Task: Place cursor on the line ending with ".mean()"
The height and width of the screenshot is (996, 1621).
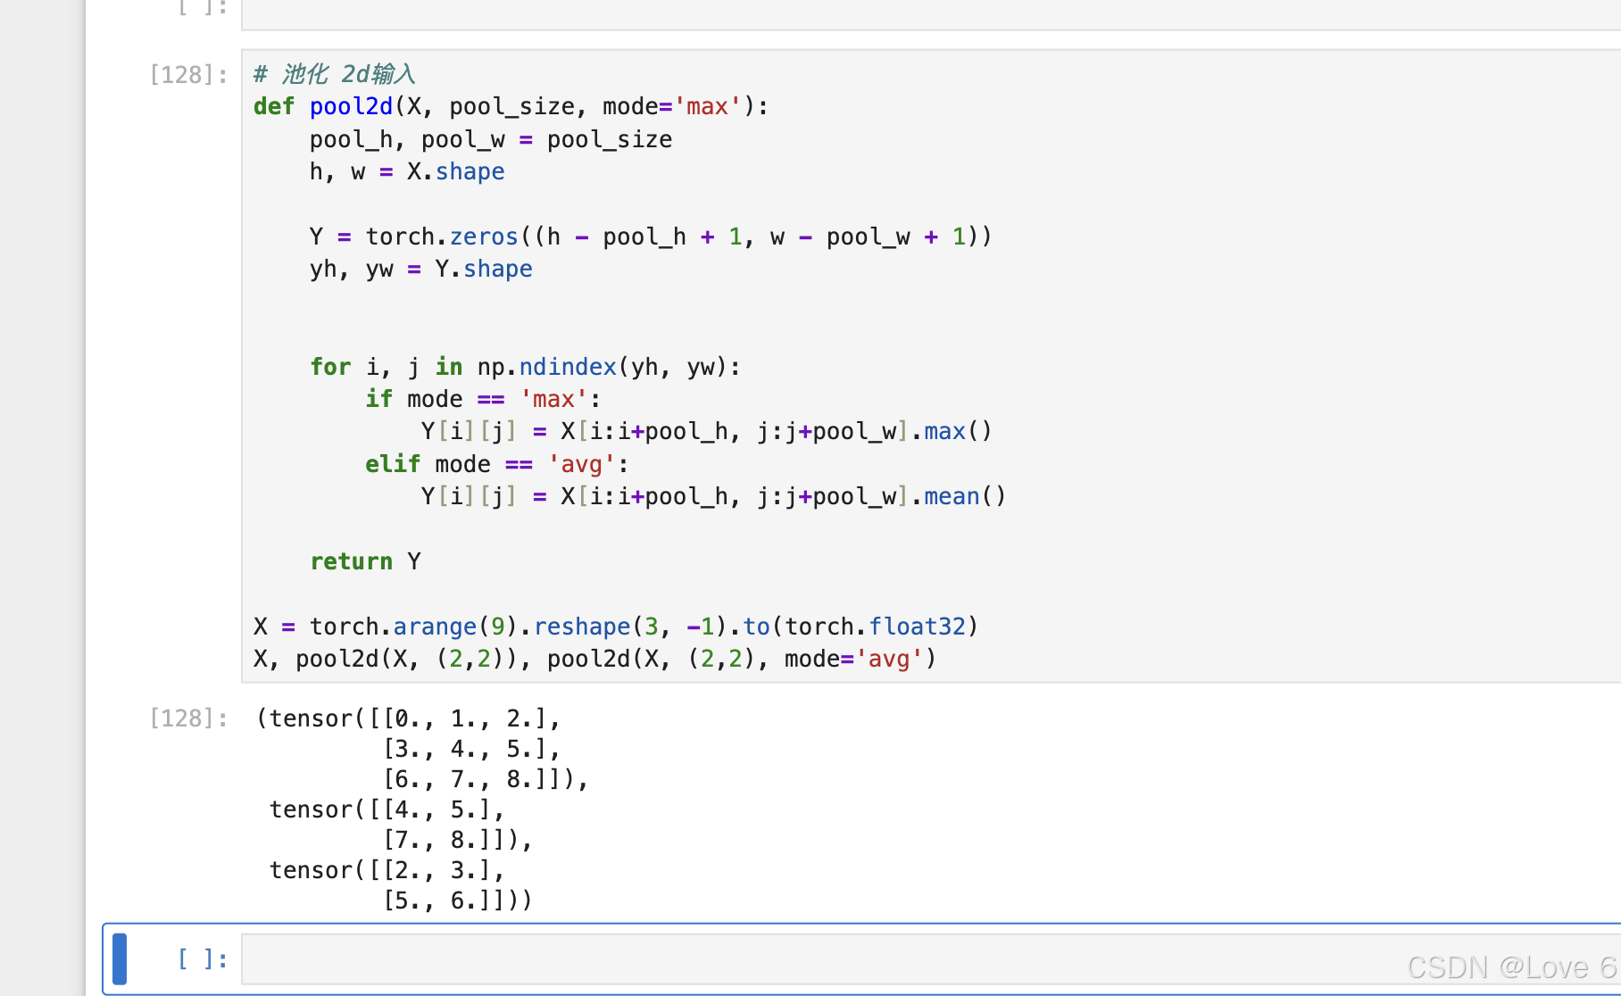Action: pos(713,496)
